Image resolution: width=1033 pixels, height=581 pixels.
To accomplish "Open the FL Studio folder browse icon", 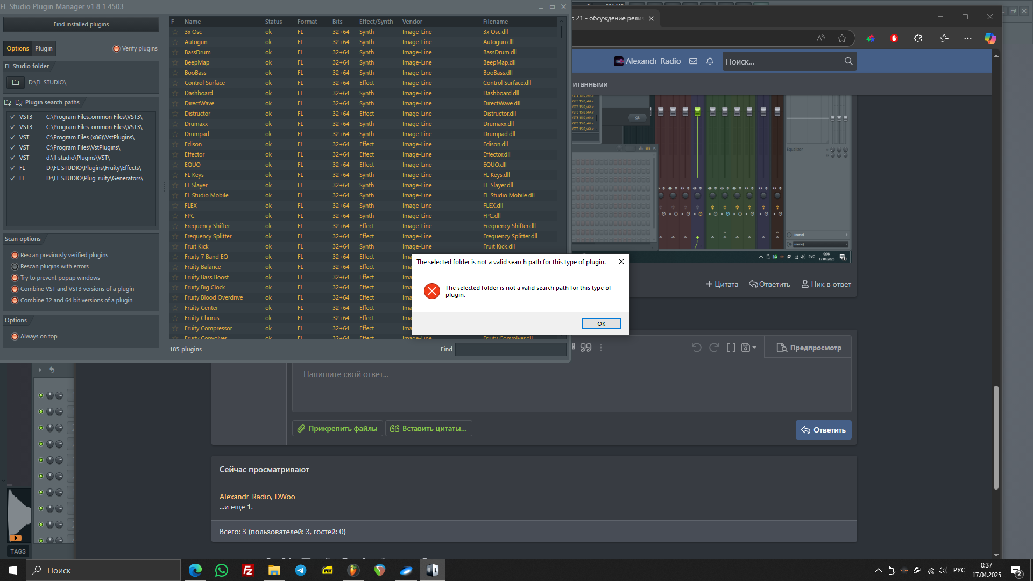I will [16, 82].
